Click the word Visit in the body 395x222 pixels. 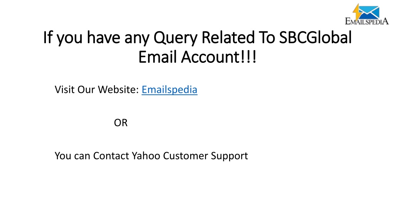click(x=64, y=89)
